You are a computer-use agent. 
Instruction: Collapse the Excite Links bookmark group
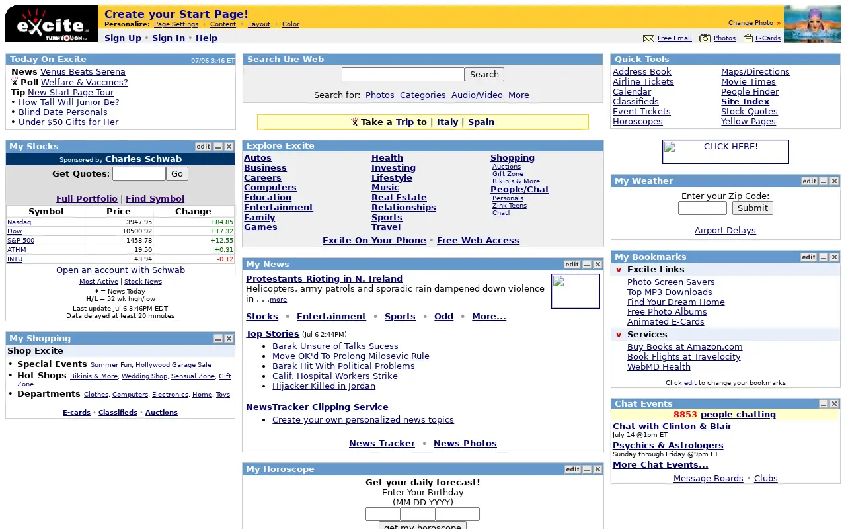point(619,270)
